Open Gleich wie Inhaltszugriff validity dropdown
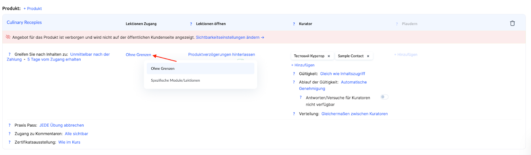 342,74
